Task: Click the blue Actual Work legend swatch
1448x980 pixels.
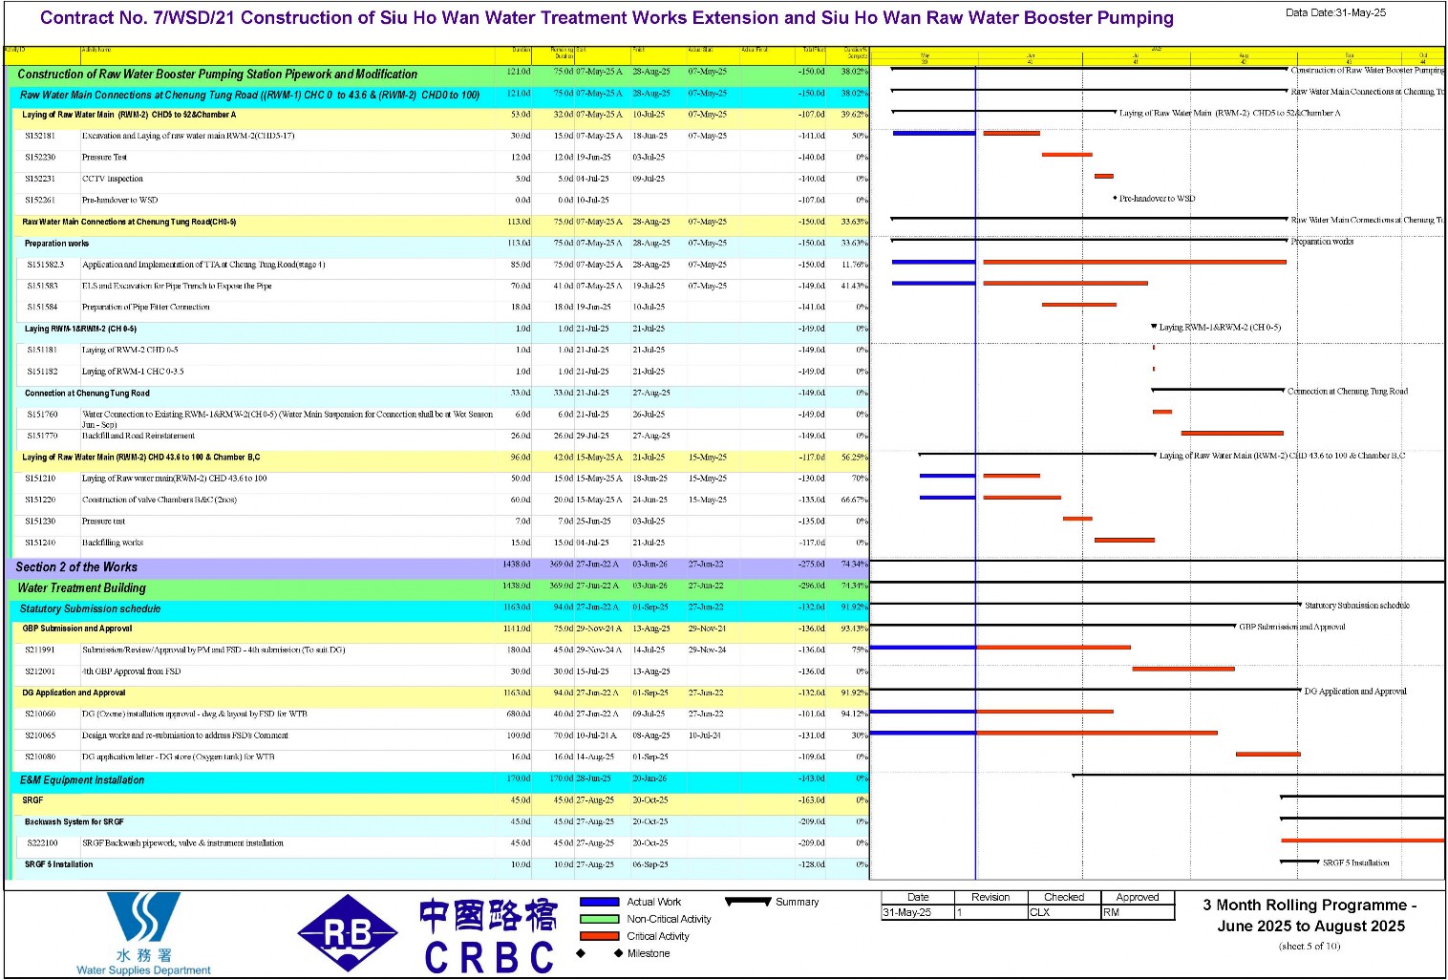Action: pyautogui.click(x=600, y=902)
